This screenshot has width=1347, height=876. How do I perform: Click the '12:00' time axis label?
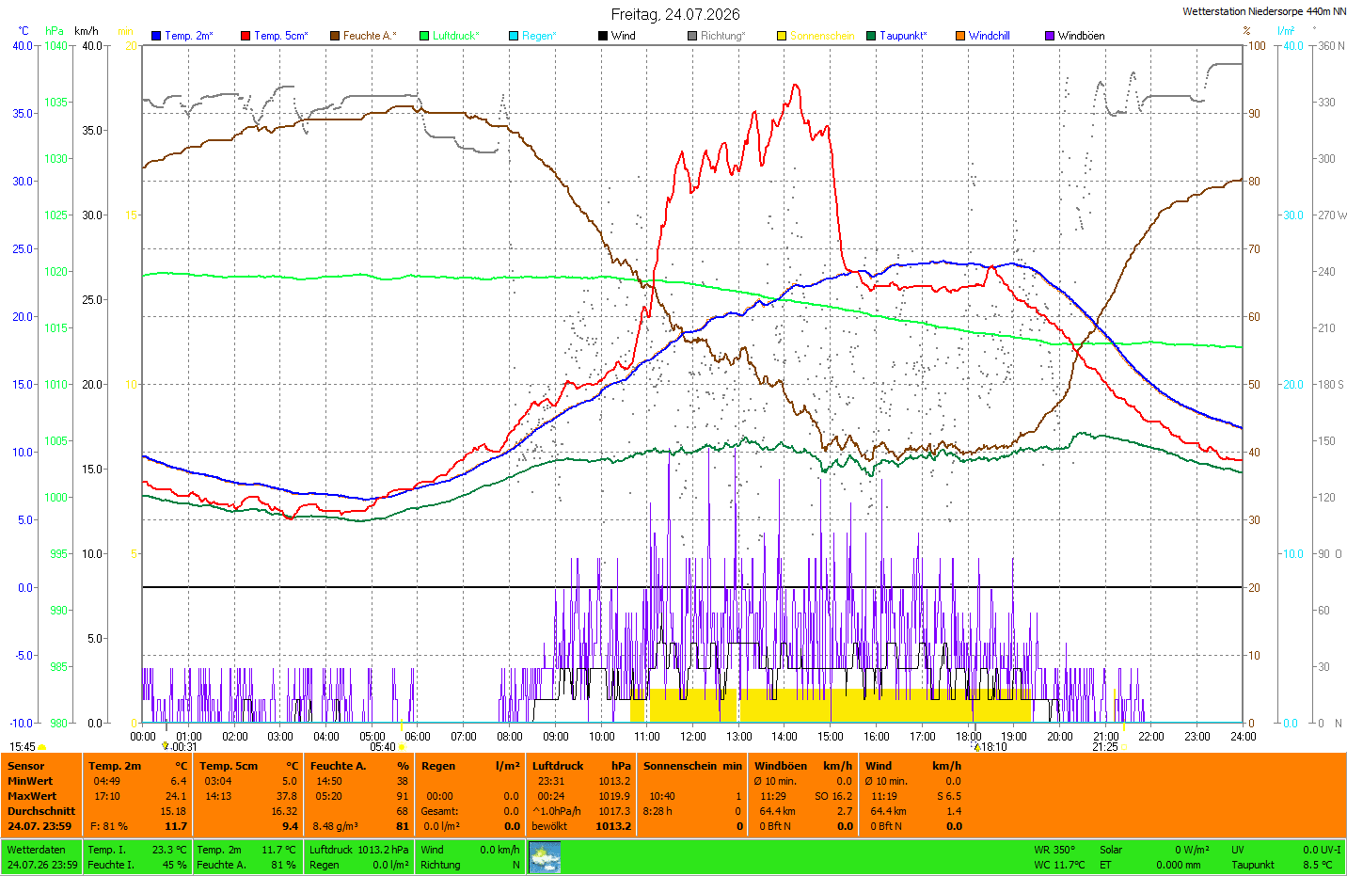tap(693, 737)
